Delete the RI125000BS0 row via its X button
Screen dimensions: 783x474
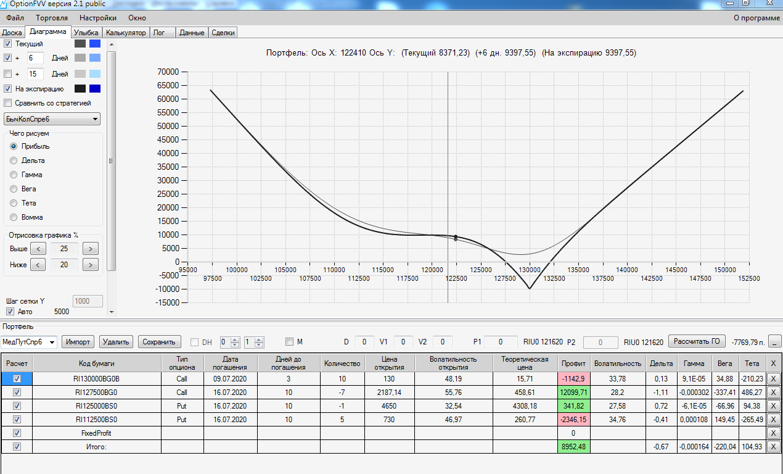773,406
